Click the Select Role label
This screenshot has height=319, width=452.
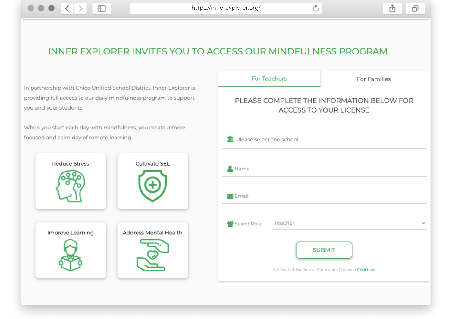point(248,224)
